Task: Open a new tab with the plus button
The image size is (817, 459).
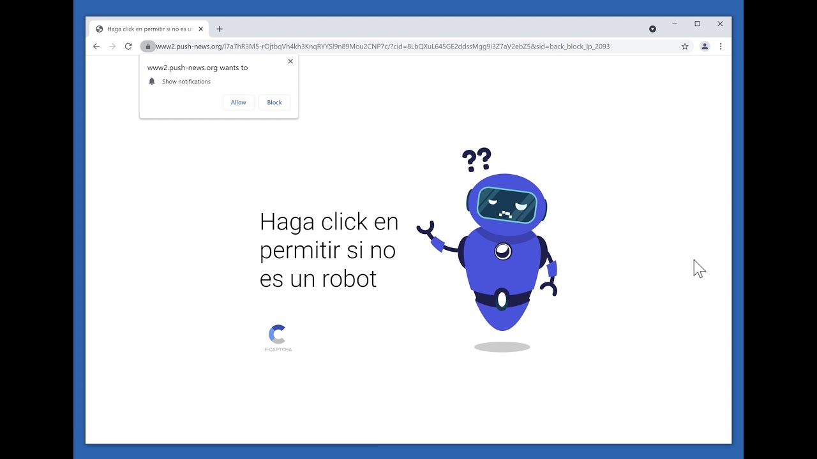Action: coord(220,29)
